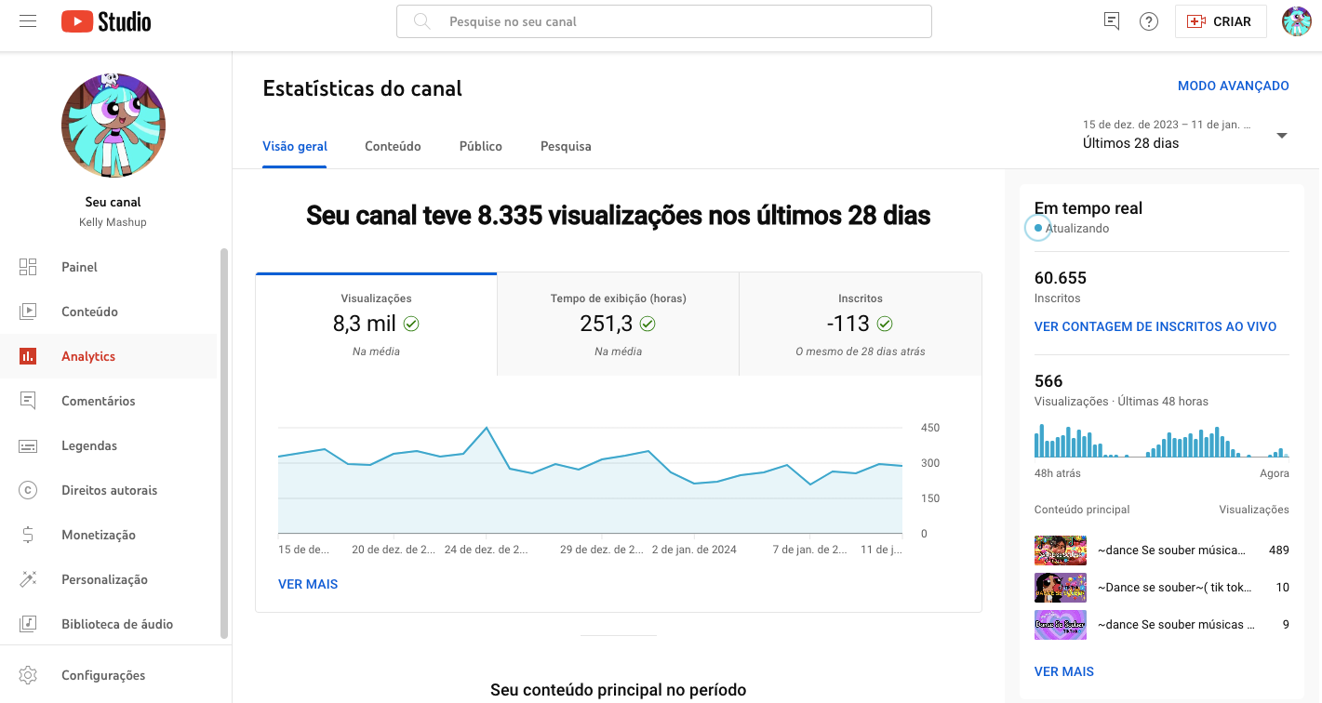Click the Configurações gear icon

pyautogui.click(x=28, y=675)
